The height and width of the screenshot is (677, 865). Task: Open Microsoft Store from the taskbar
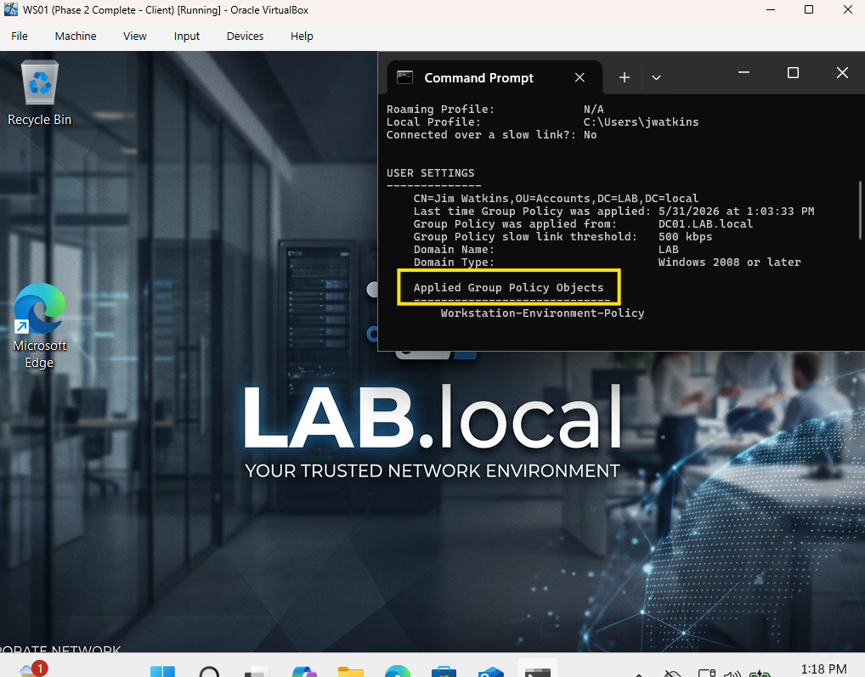pos(444,671)
